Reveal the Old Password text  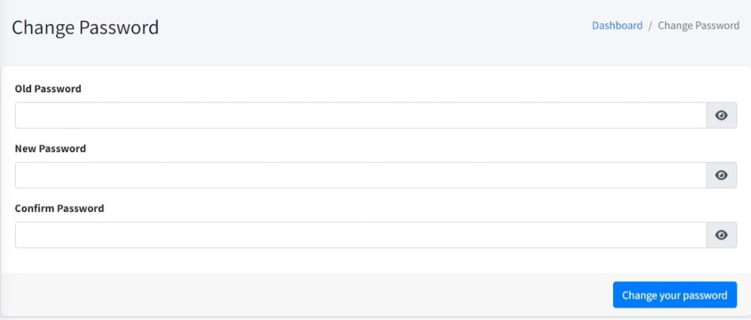point(721,116)
